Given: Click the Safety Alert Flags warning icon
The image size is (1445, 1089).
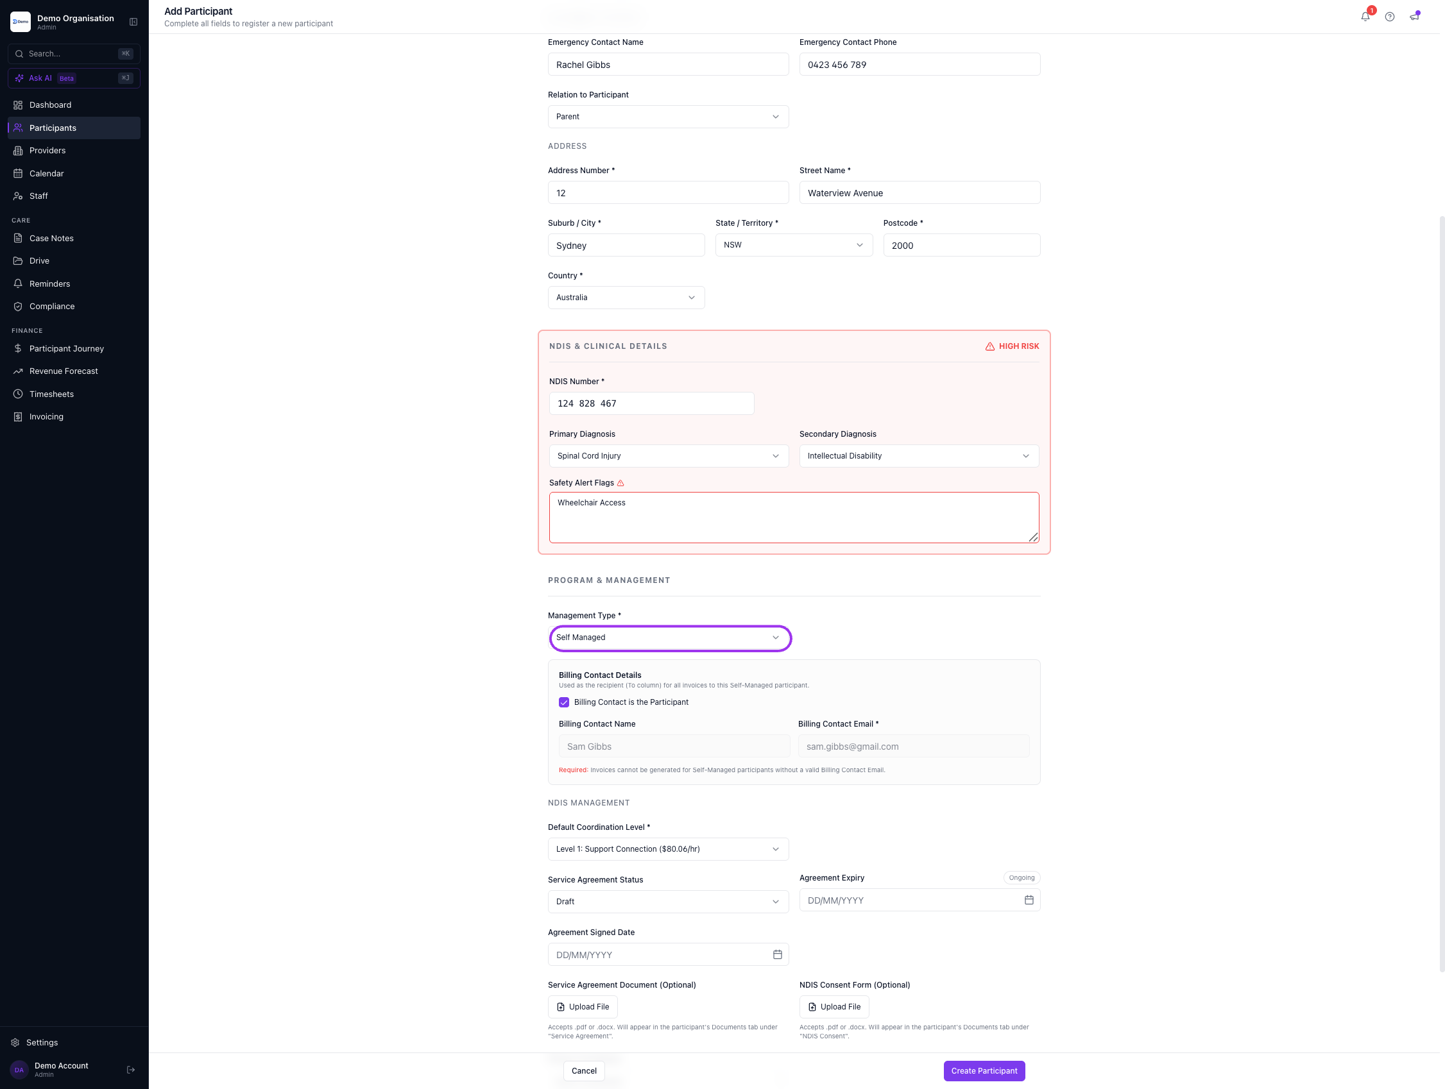Looking at the screenshot, I should (x=620, y=483).
